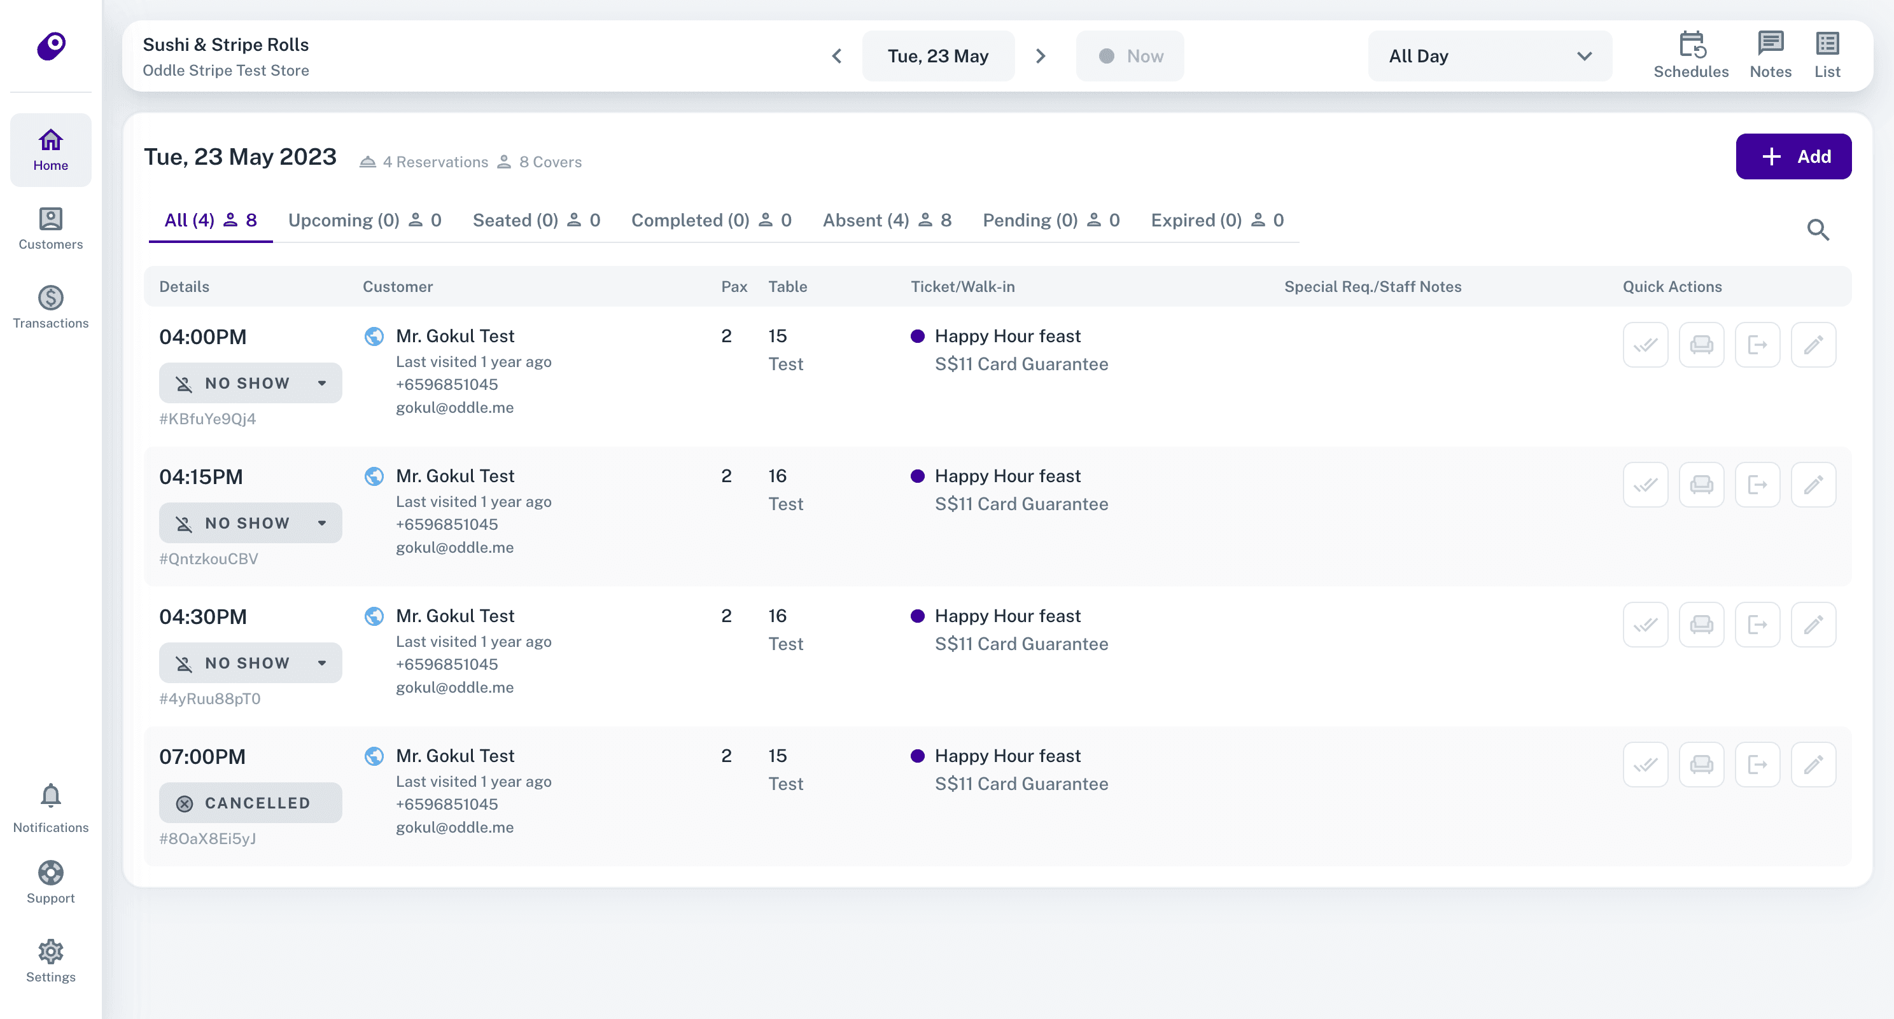Open reservation search magnifier
The width and height of the screenshot is (1894, 1019).
(1818, 230)
